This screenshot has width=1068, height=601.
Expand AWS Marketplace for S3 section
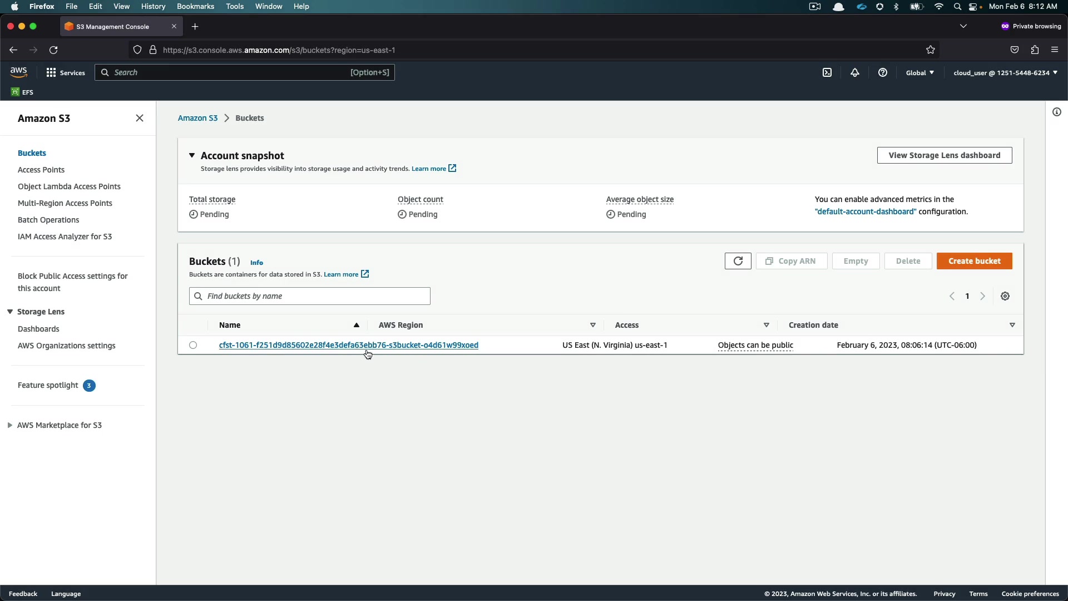(x=10, y=425)
